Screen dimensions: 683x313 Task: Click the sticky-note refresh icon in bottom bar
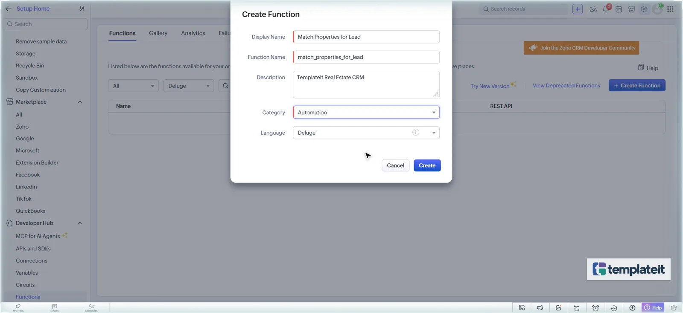coord(577,308)
